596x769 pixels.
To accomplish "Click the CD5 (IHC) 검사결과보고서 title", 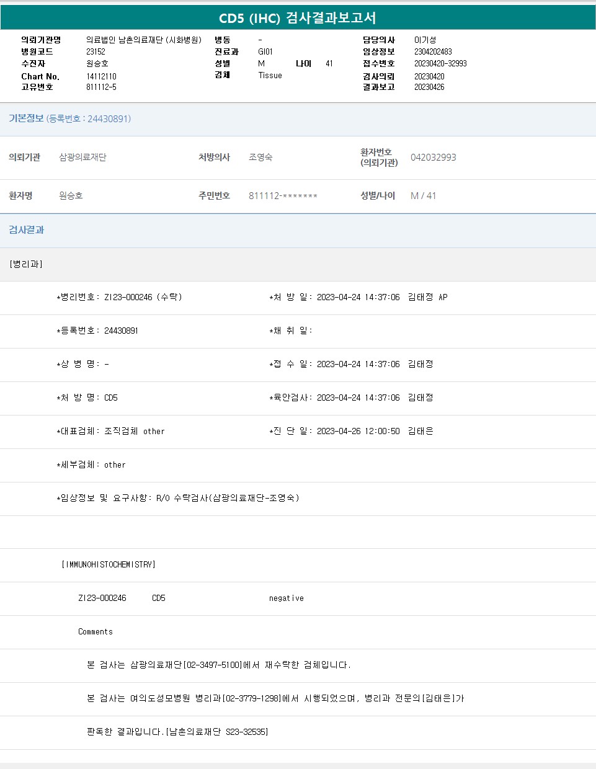I will (298, 18).
